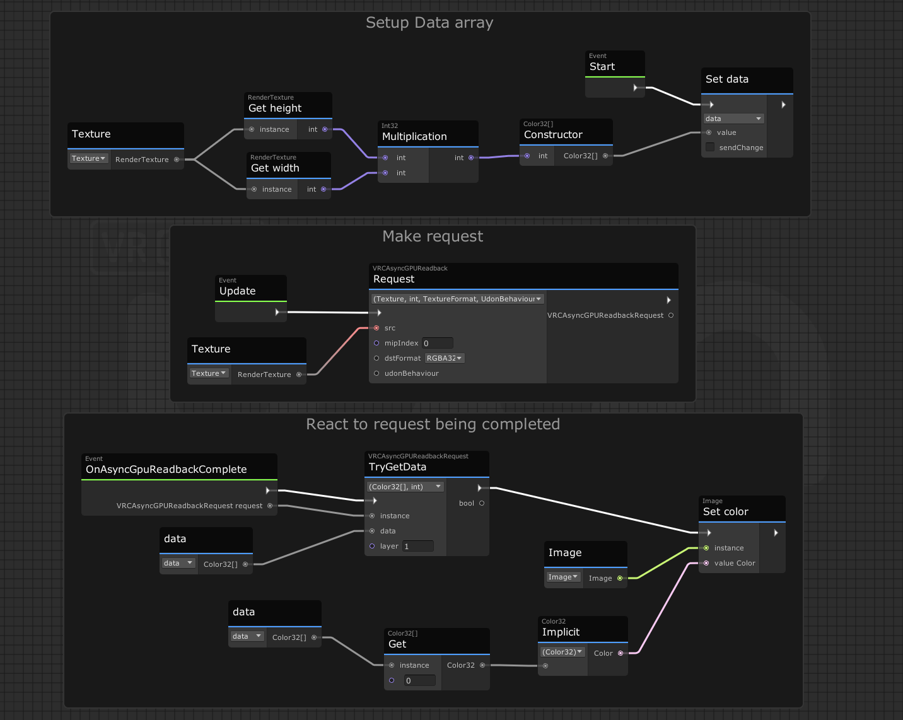This screenshot has width=903, height=720.
Task: Open the TryGetData (Color32[], int) overload dropdown
Action: click(405, 487)
